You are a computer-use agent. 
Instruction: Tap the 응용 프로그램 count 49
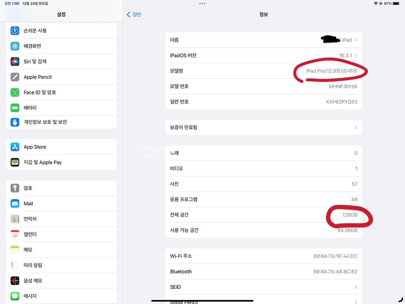point(354,199)
